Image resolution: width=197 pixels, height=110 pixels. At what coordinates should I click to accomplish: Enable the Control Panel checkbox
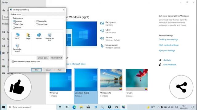37,24
